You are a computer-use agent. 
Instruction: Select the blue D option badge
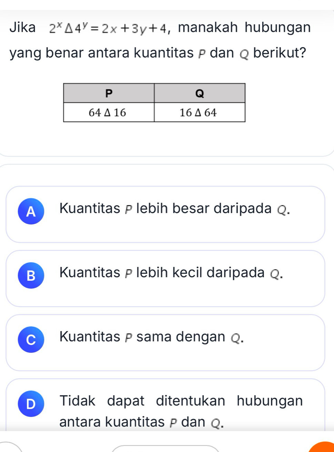click(31, 404)
